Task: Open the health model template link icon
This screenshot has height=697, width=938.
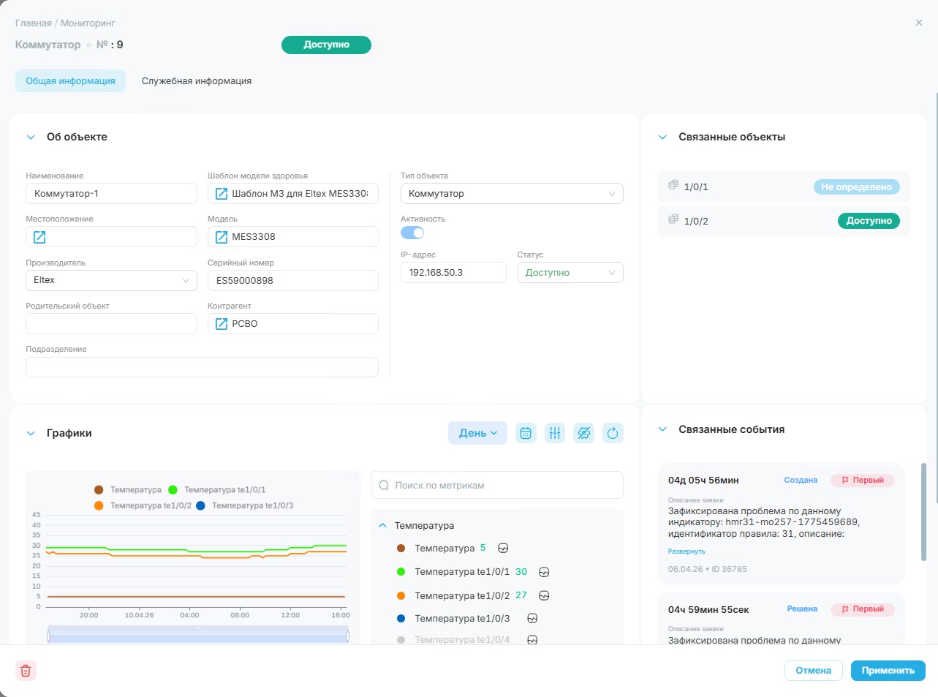Action: (222, 194)
